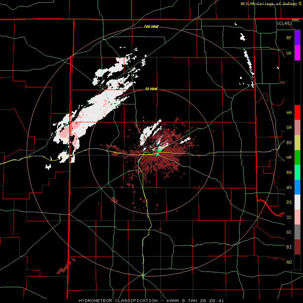Click the '100 NMI' range ring label
303x303 pixels.
[151, 27]
